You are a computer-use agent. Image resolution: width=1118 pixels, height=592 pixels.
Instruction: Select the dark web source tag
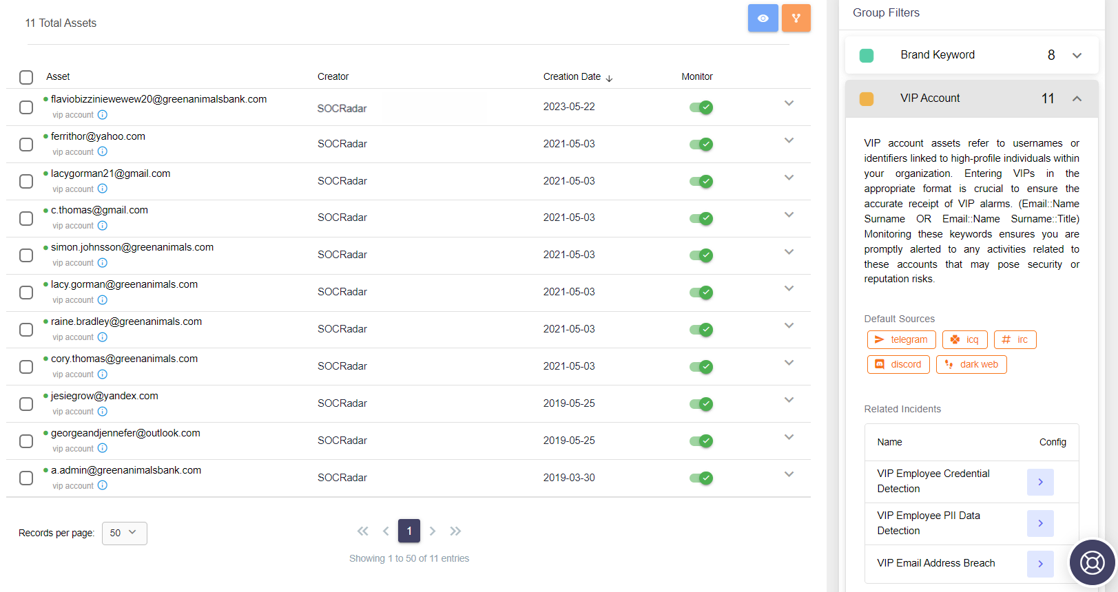pyautogui.click(x=971, y=364)
